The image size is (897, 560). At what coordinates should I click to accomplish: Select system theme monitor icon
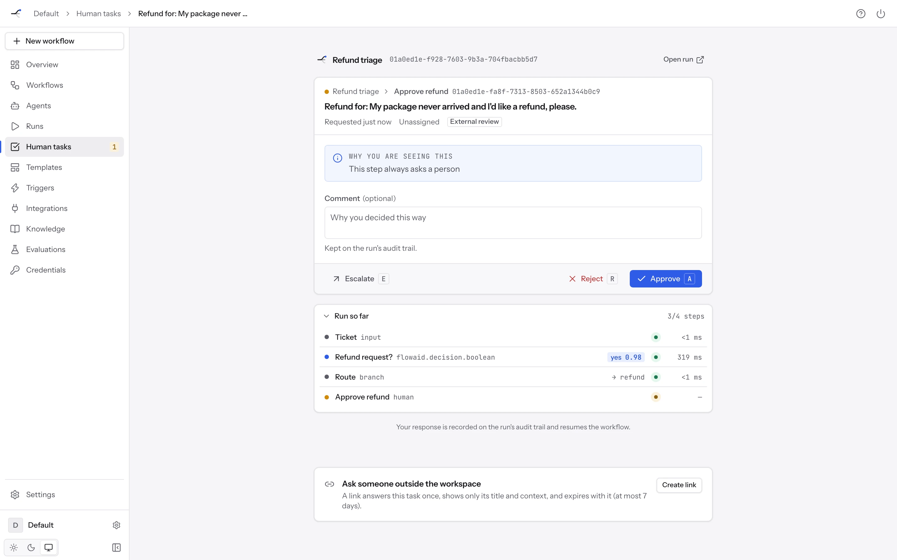click(x=49, y=548)
